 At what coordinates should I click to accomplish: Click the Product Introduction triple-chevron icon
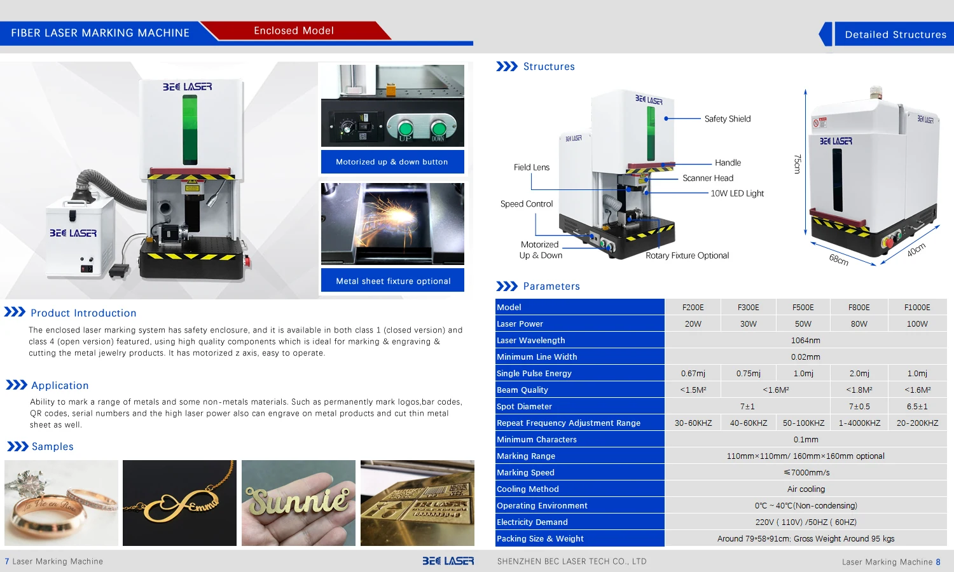15,312
